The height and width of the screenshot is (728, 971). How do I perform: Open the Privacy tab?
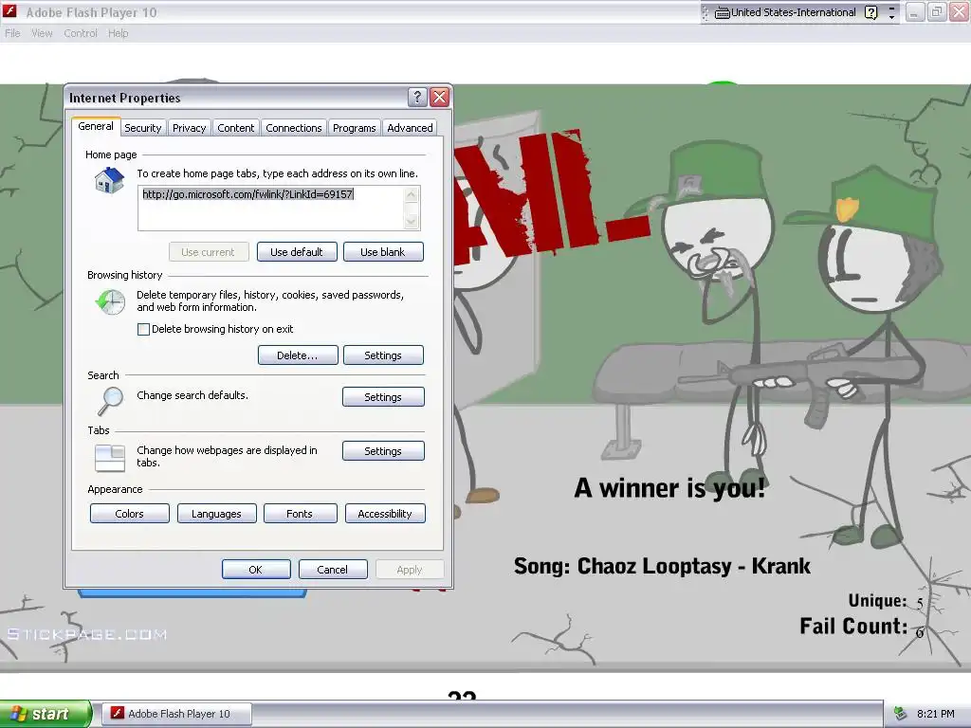point(189,128)
